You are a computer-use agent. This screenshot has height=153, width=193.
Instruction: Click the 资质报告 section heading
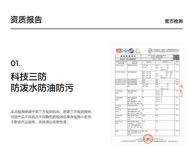[26, 20]
